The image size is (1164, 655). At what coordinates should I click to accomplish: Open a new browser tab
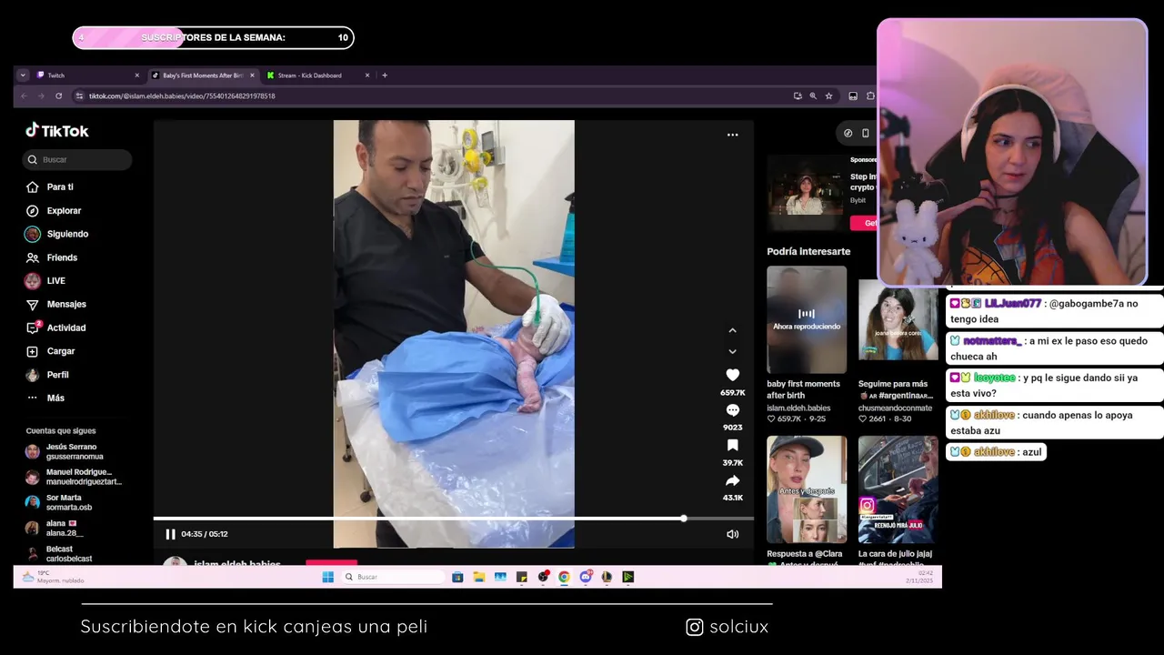click(x=385, y=76)
